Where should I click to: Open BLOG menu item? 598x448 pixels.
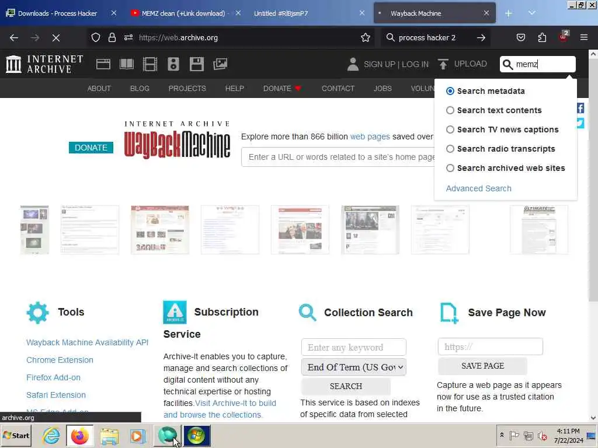(x=140, y=89)
